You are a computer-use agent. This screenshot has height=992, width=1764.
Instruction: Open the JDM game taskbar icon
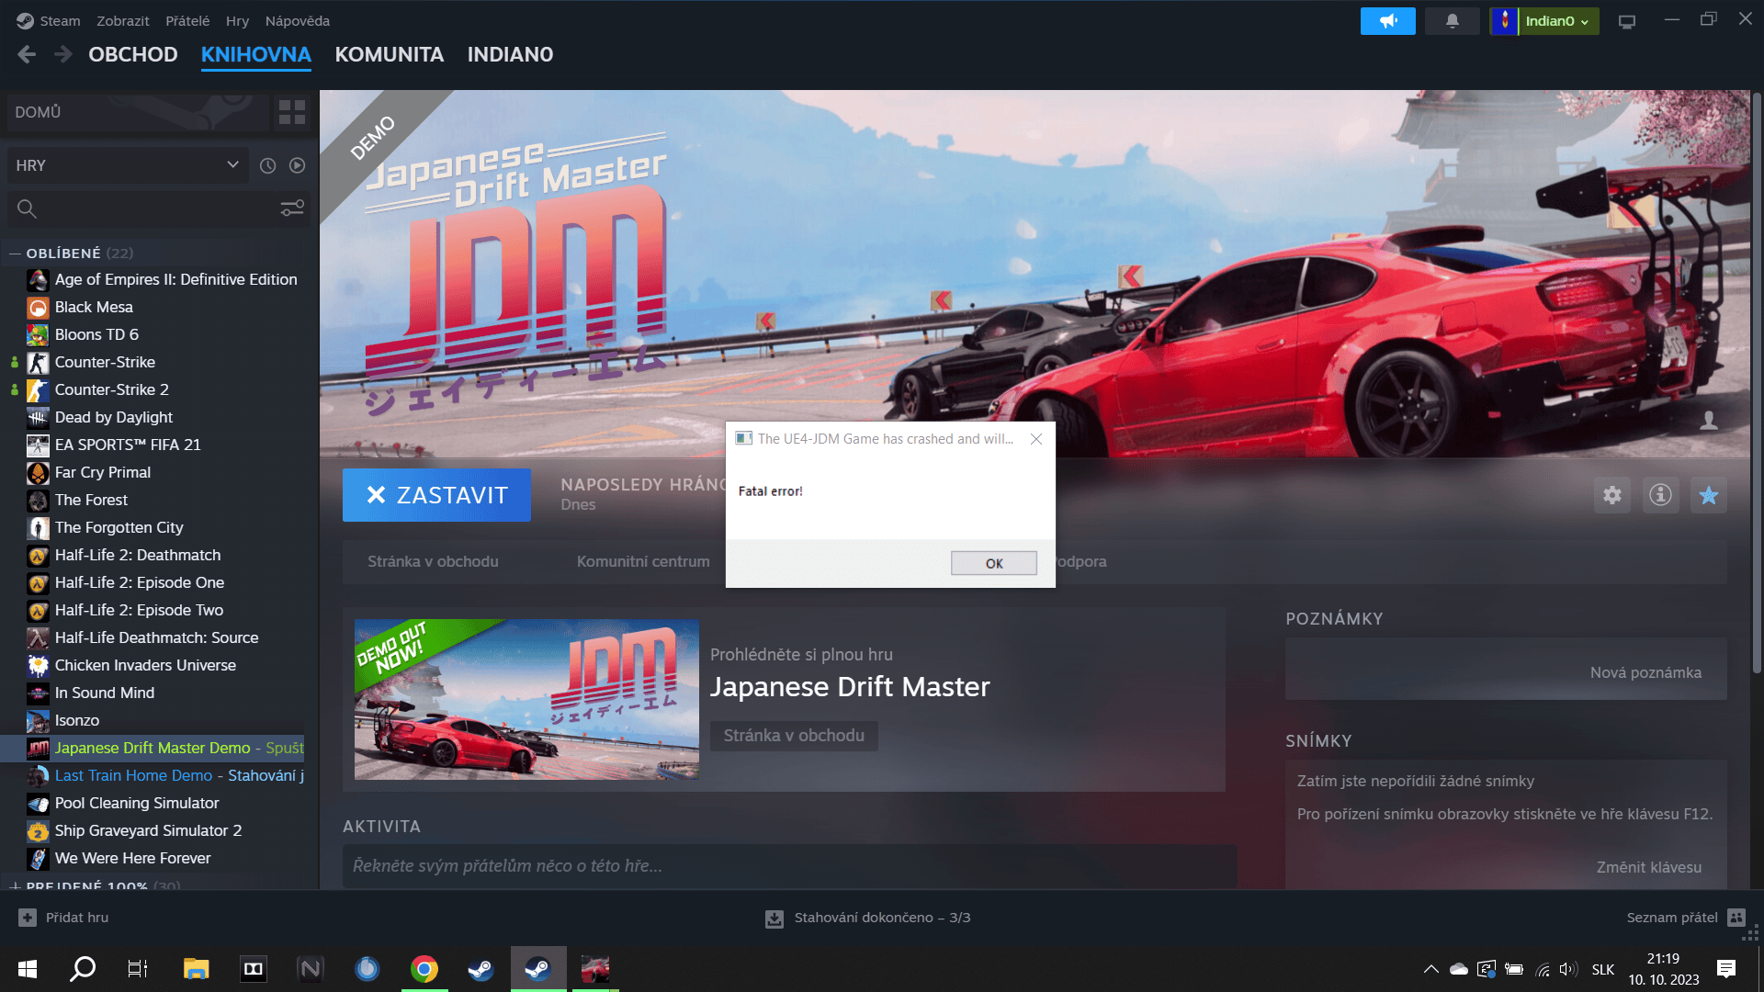click(x=595, y=968)
